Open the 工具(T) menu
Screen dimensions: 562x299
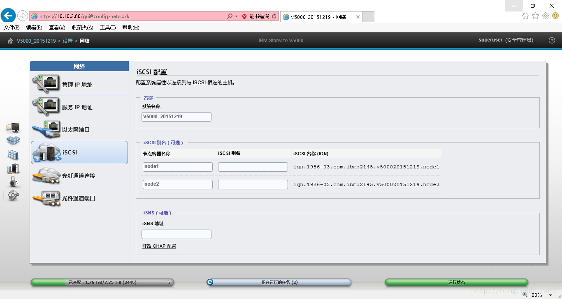coord(108,28)
